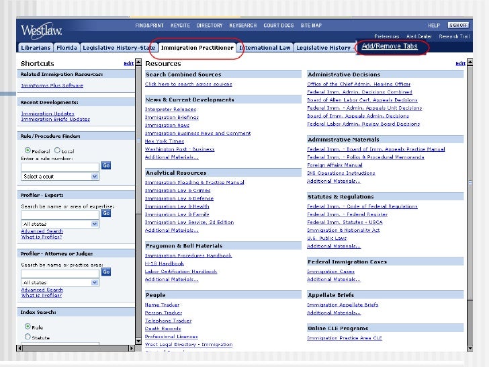This screenshot has width=489, height=367.
Task: Switch to the Librarians tab
Action: 36,48
